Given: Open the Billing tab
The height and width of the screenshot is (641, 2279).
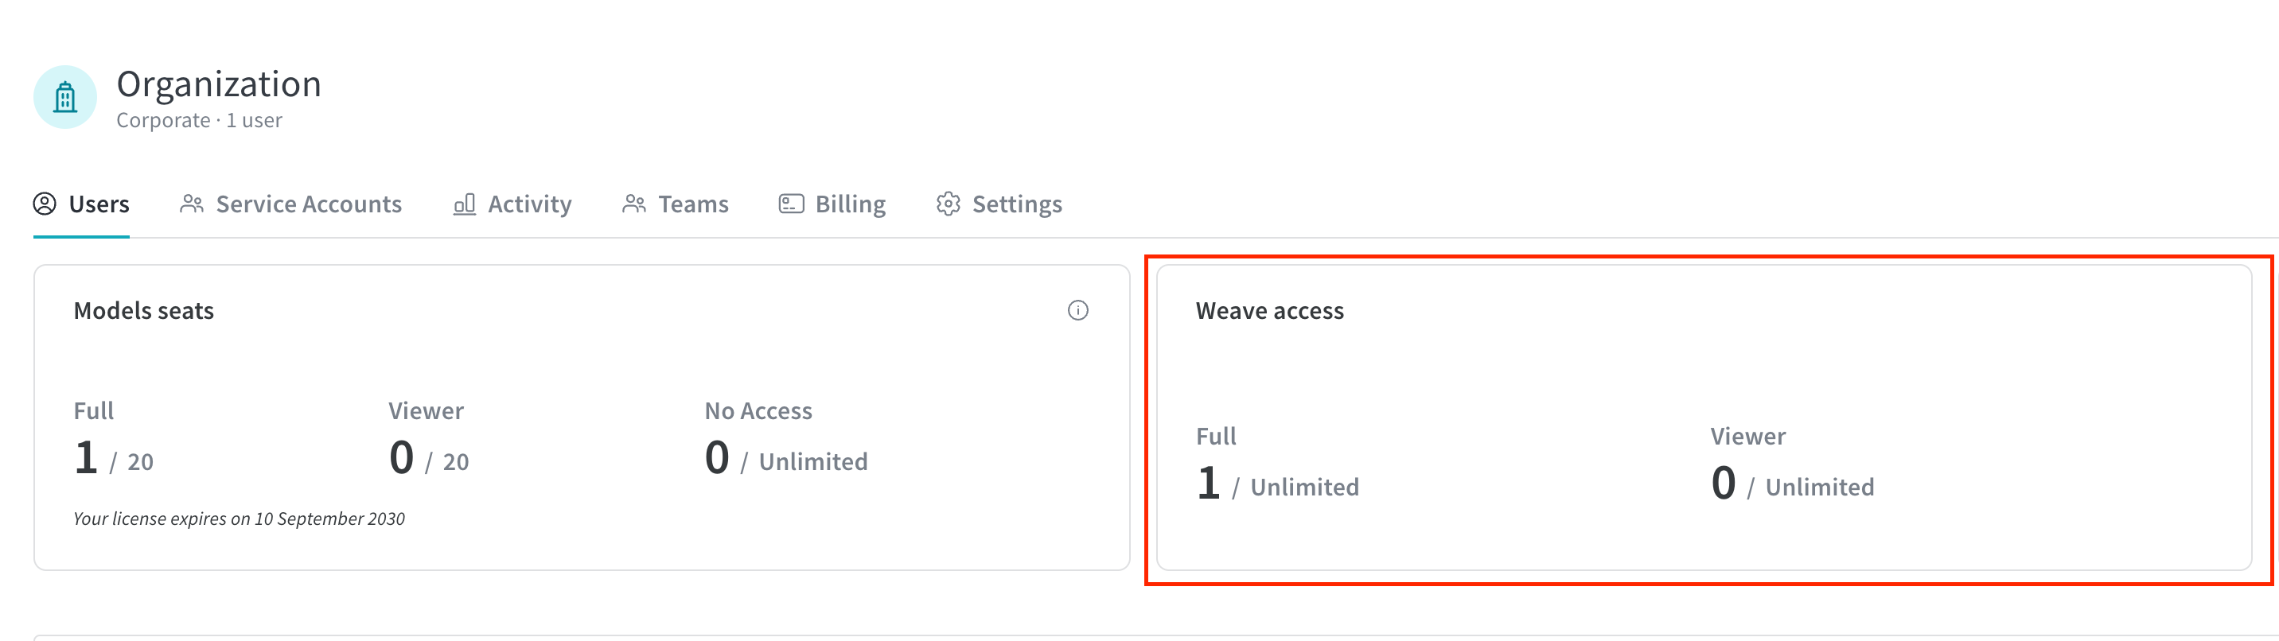Looking at the screenshot, I should [832, 204].
